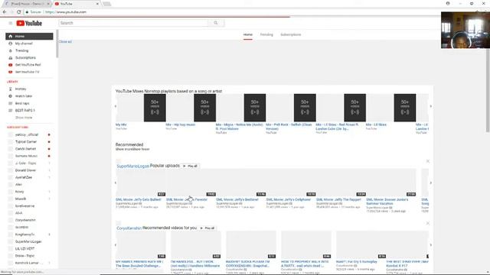Open the My Mix playlist thumbnail

coord(141,108)
